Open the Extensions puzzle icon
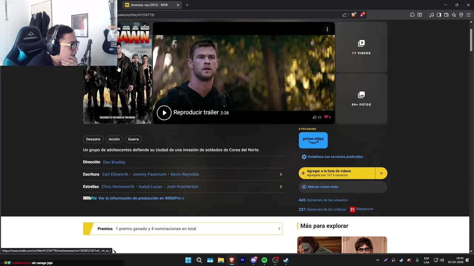Screen dimensions: 474x266 click(x=412, y=15)
